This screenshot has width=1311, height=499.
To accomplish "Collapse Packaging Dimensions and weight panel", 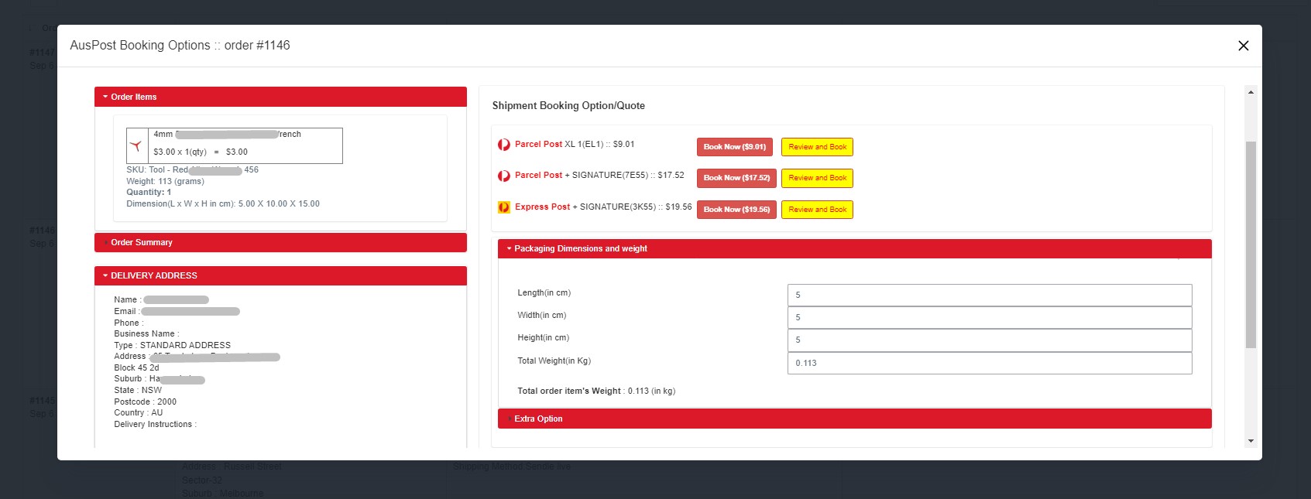I will pos(855,249).
